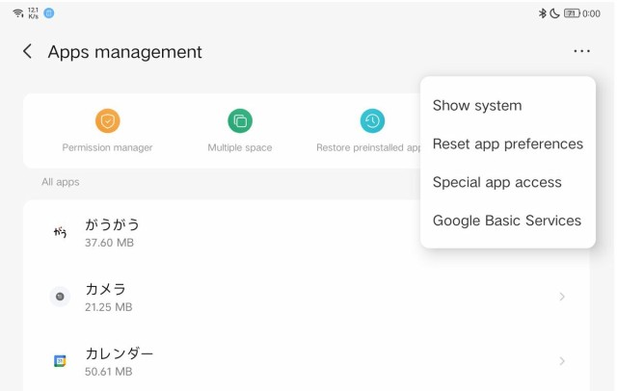Expand カメラ row chevron

coord(562,297)
